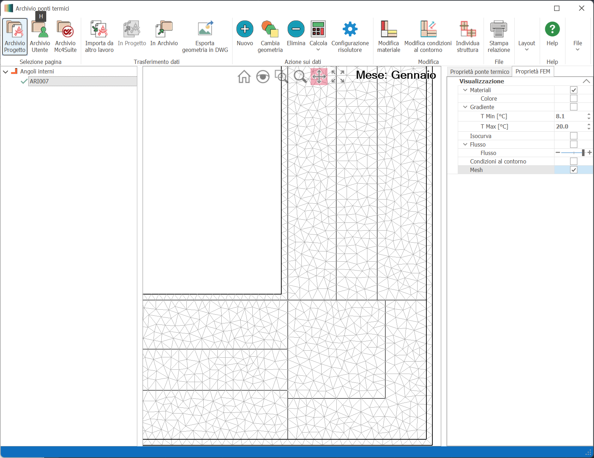The height and width of the screenshot is (458, 594).
Task: Select the magnifier zoom tool
Action: 300,77
